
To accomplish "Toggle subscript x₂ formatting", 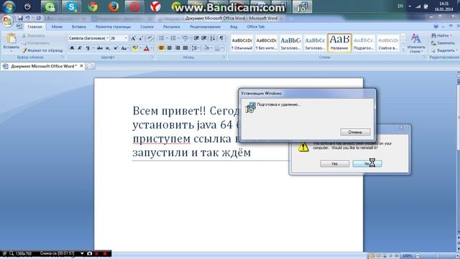I will click(108, 48).
